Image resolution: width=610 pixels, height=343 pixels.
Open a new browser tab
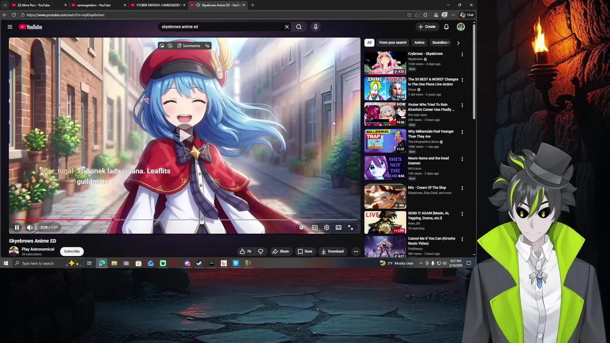tap(253, 5)
